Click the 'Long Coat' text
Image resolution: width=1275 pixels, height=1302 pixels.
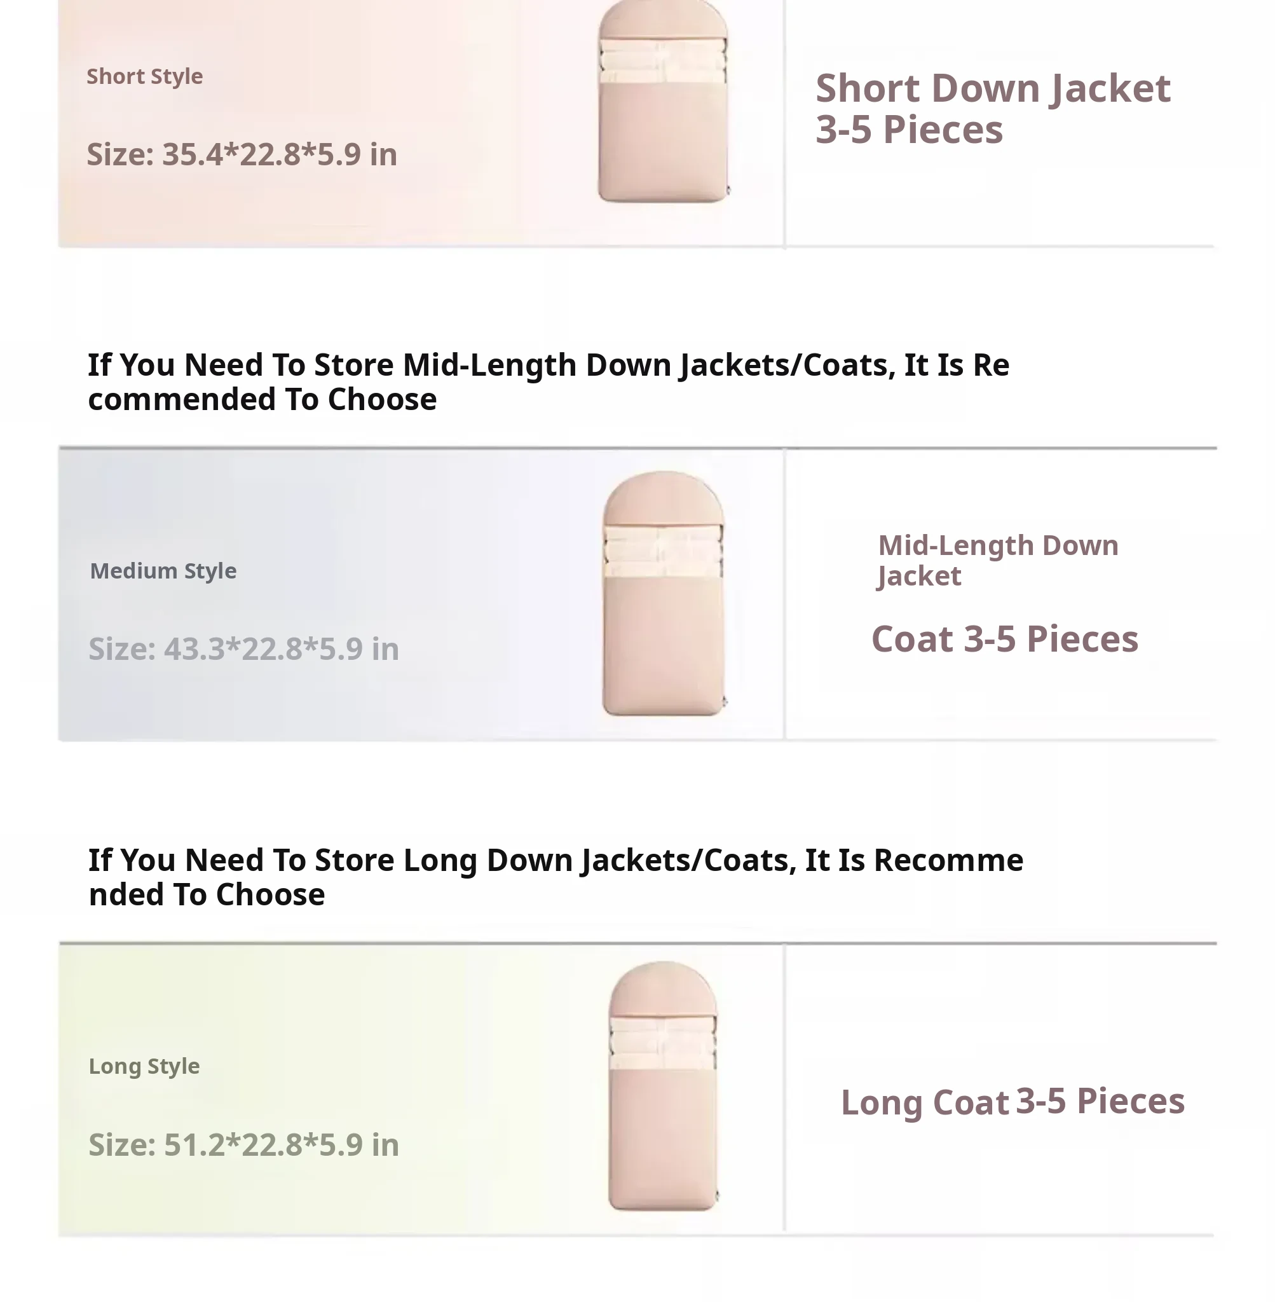point(924,1102)
